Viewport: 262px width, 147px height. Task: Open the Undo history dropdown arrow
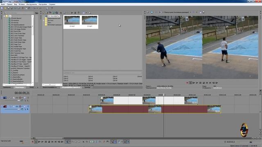click(x=37, y=8)
